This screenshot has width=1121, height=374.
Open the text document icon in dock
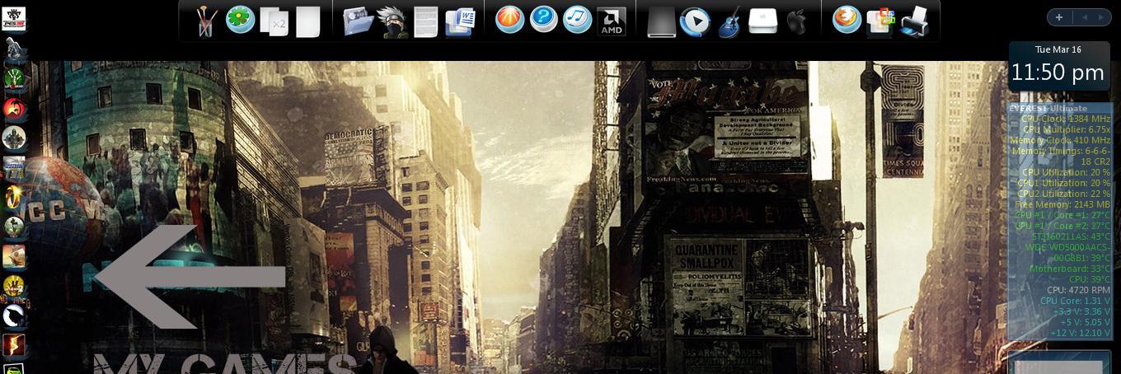click(x=425, y=21)
